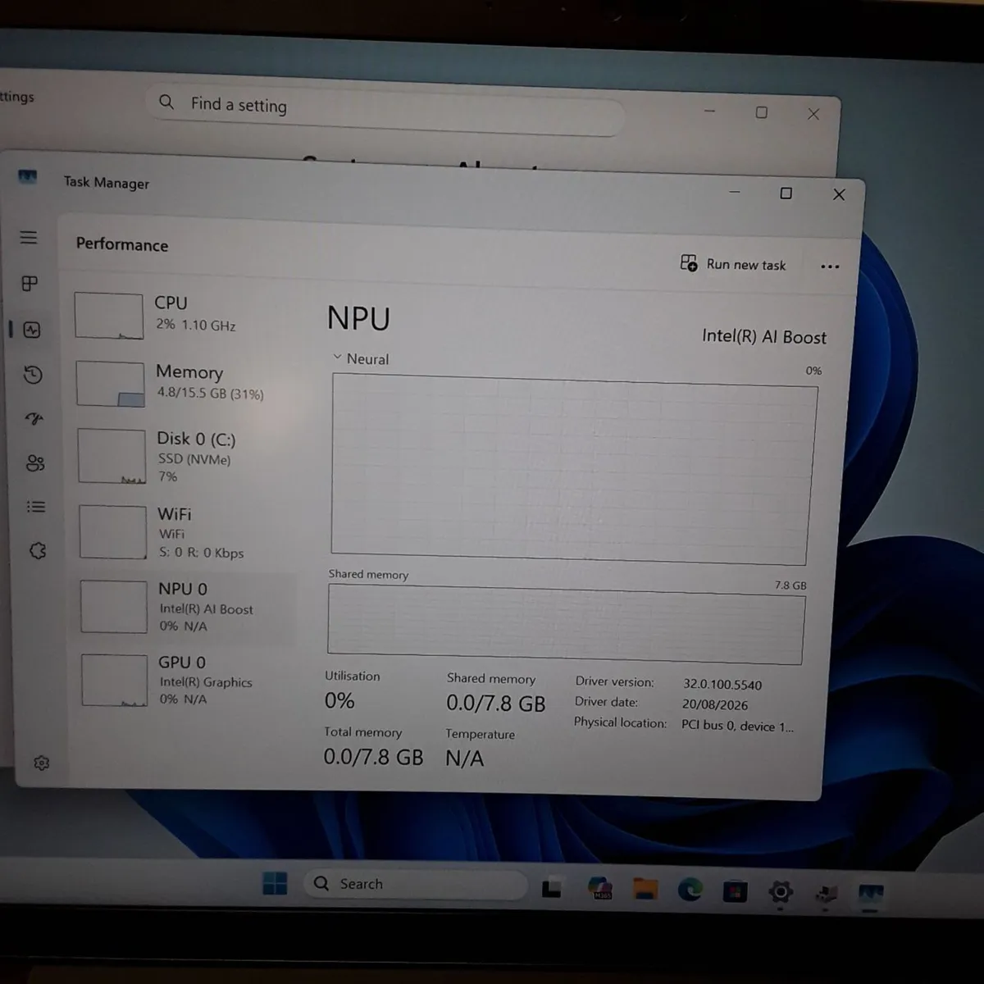Click the Total memory 0.0/7.8 GB value
Viewport: 984px width, 984px height.
pos(373,756)
